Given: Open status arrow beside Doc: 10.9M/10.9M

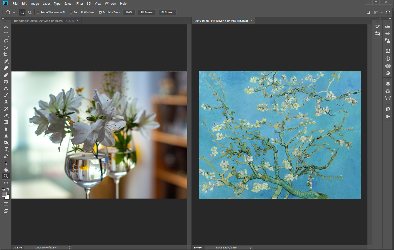Looking at the screenshot, I should [70, 248].
